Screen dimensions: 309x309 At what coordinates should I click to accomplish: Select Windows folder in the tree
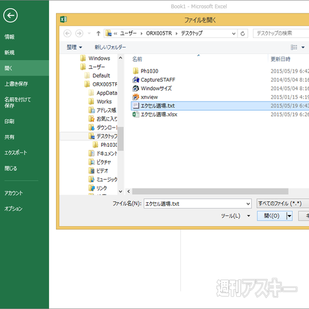pyautogui.click(x=95, y=59)
